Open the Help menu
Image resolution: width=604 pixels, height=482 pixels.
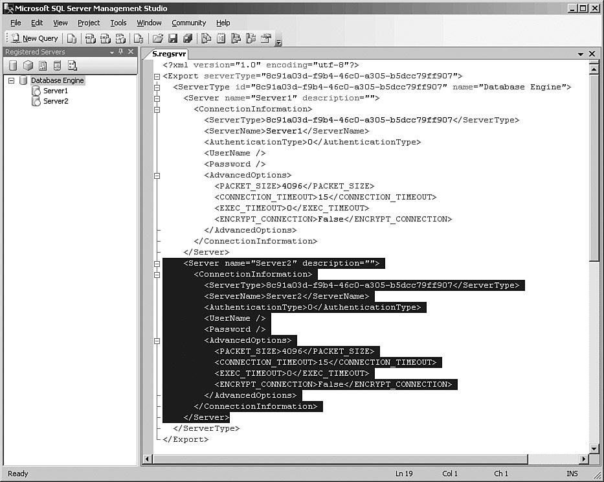click(x=223, y=23)
